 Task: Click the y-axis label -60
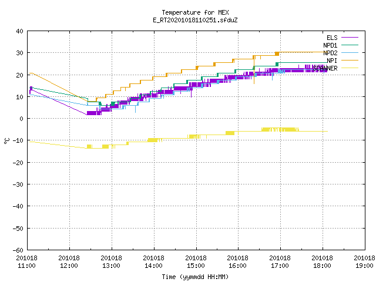[18, 250]
